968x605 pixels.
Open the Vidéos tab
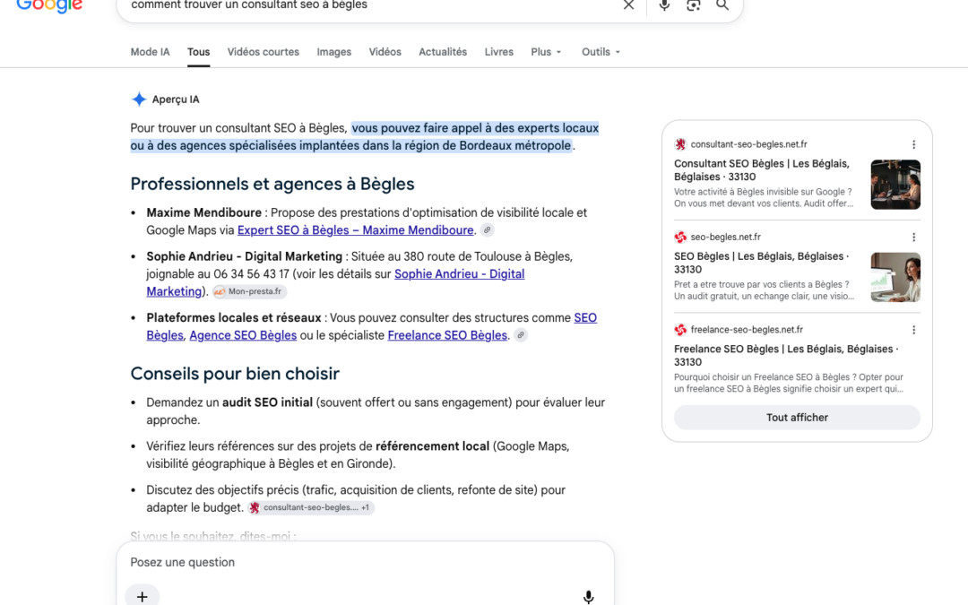pos(385,52)
